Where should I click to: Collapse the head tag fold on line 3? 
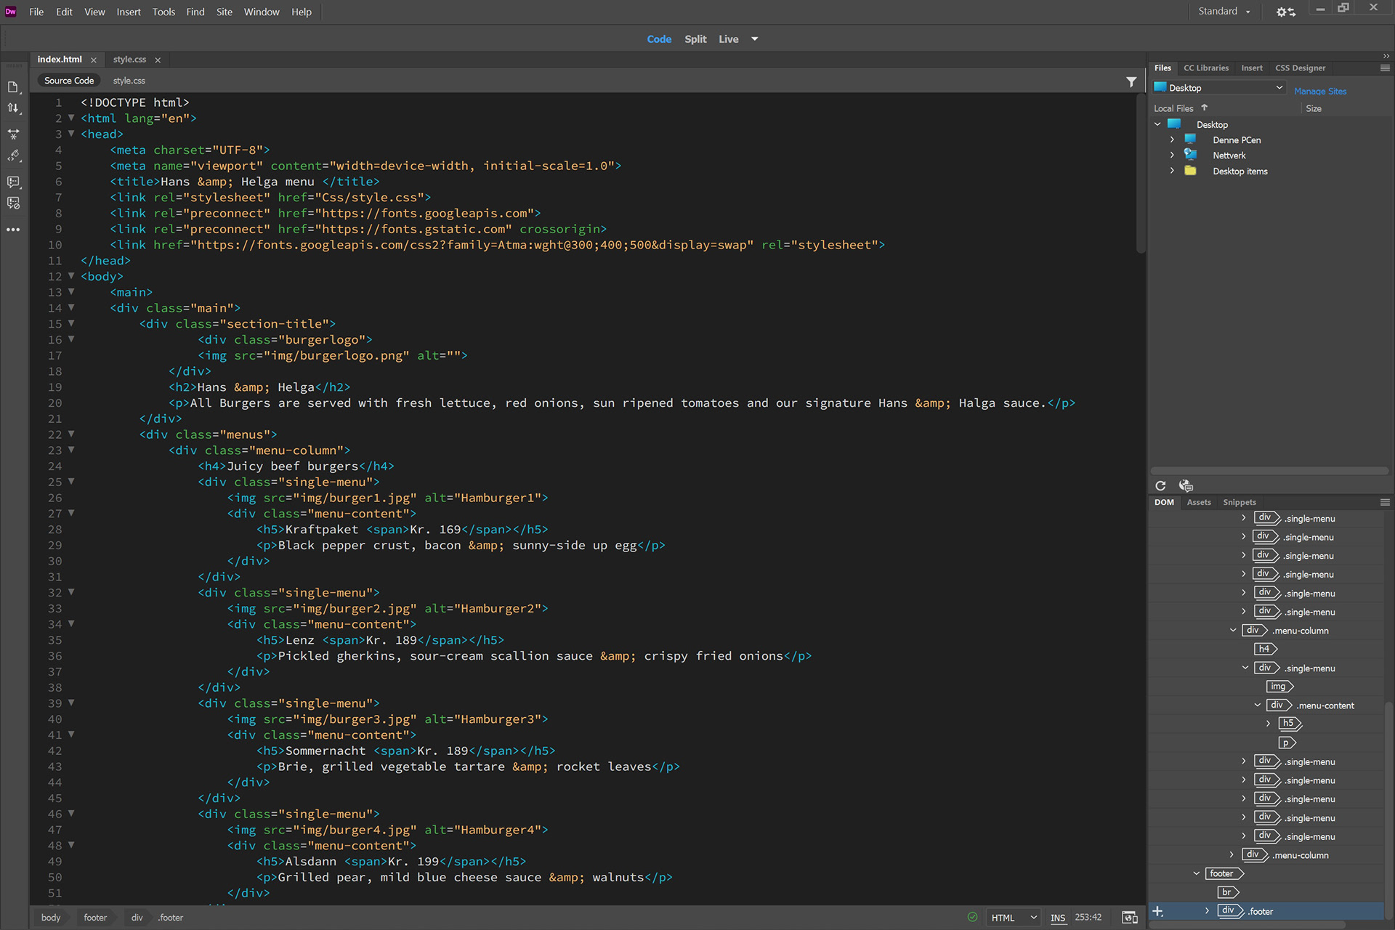[x=71, y=134]
